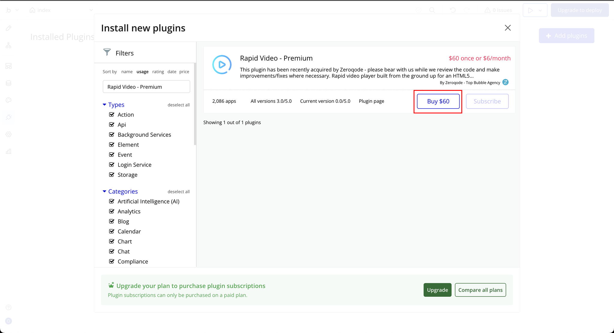Sort plugins by usage
Viewport: 614px width, 333px height.
tap(142, 72)
